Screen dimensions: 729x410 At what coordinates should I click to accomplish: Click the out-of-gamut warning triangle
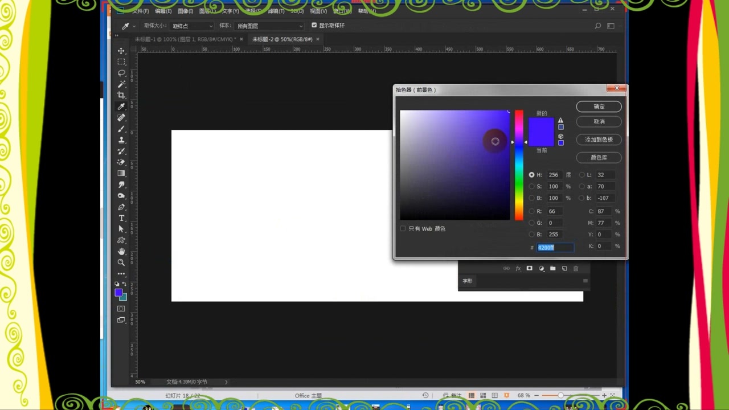tap(560, 120)
